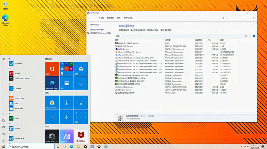This screenshot has width=267, height=149.
Task: Open the notification center icon
Action: pos(263,146)
